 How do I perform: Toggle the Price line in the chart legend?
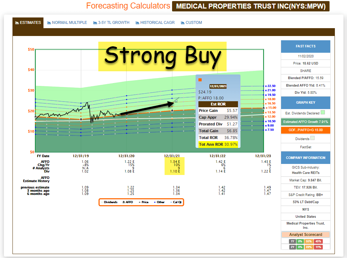pos(144,202)
